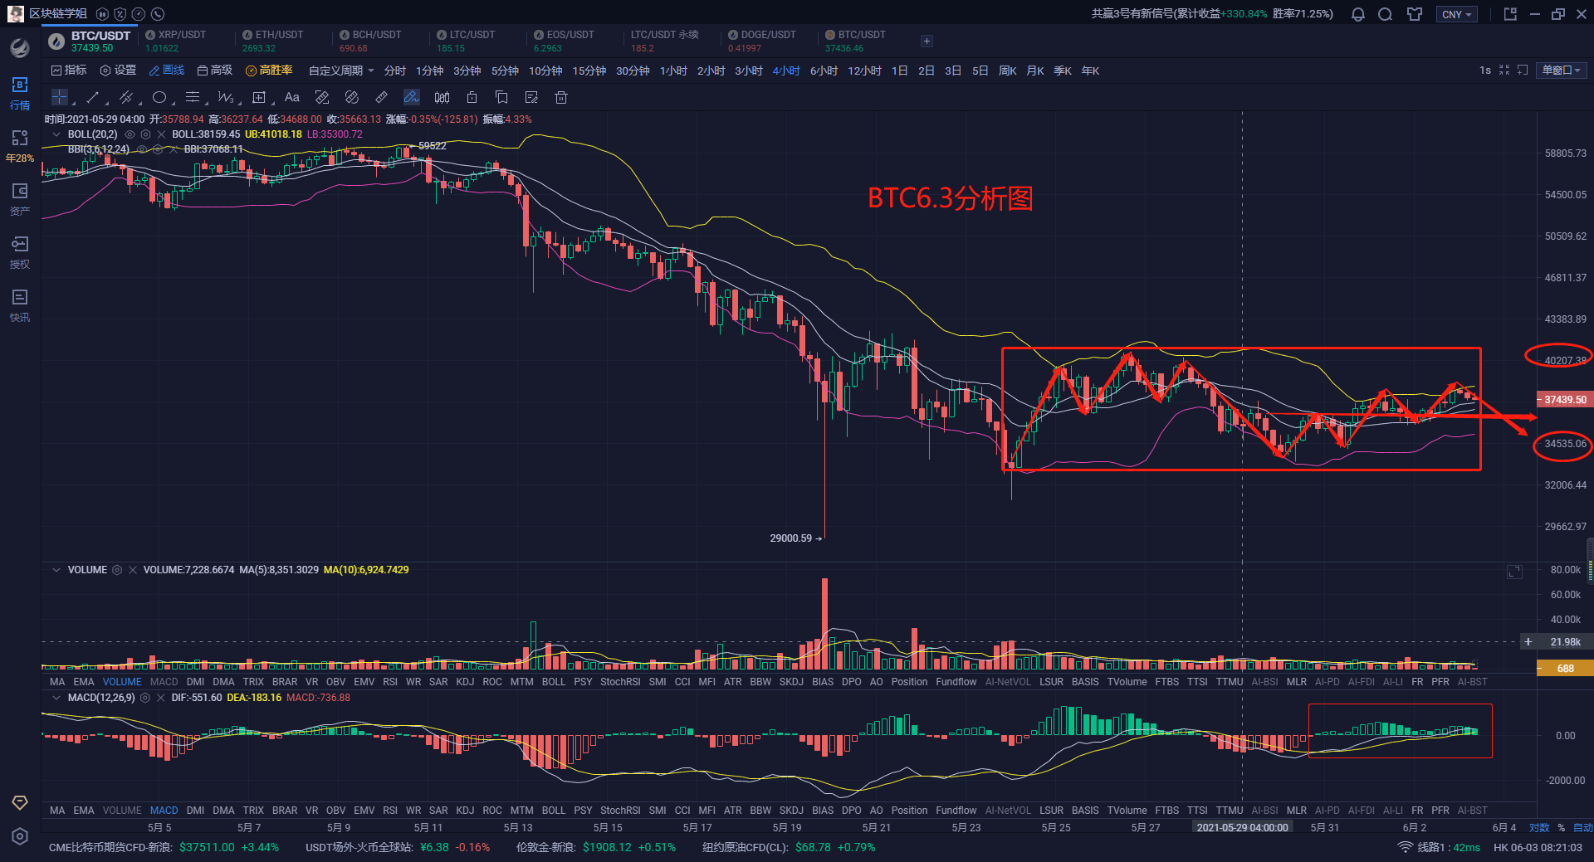Screen dimensions: 1594x862
Task: Open the 单窗口 window layout dropdown
Action: (x=1561, y=71)
